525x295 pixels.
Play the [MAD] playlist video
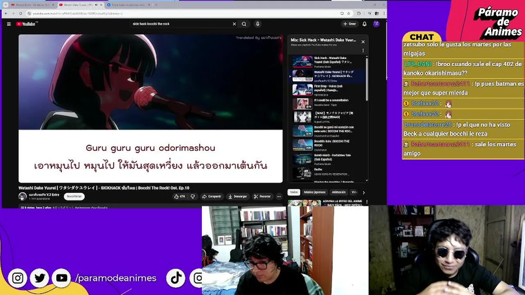tap(328, 117)
